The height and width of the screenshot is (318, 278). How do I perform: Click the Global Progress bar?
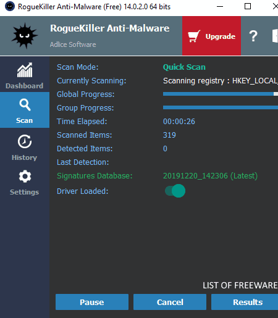click(x=221, y=94)
